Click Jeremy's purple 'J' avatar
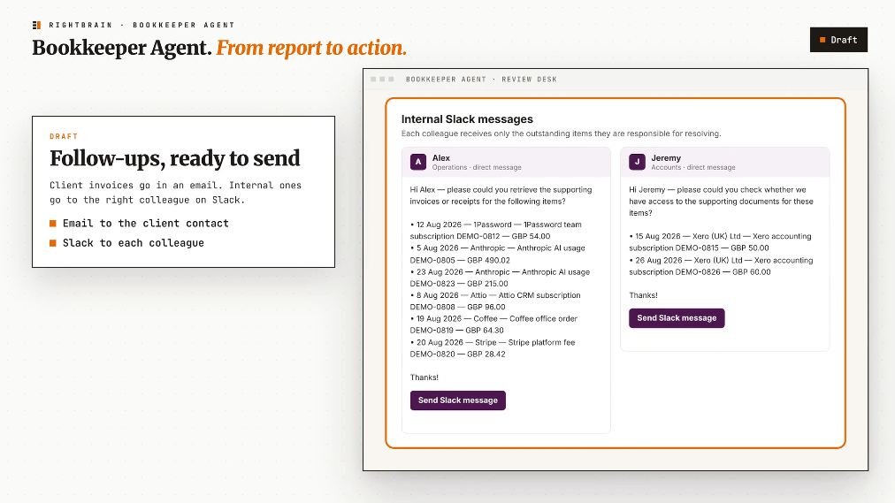The height and width of the screenshot is (503, 895). coord(637,162)
